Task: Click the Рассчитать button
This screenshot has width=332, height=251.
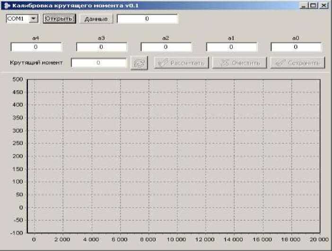Action: (182, 63)
